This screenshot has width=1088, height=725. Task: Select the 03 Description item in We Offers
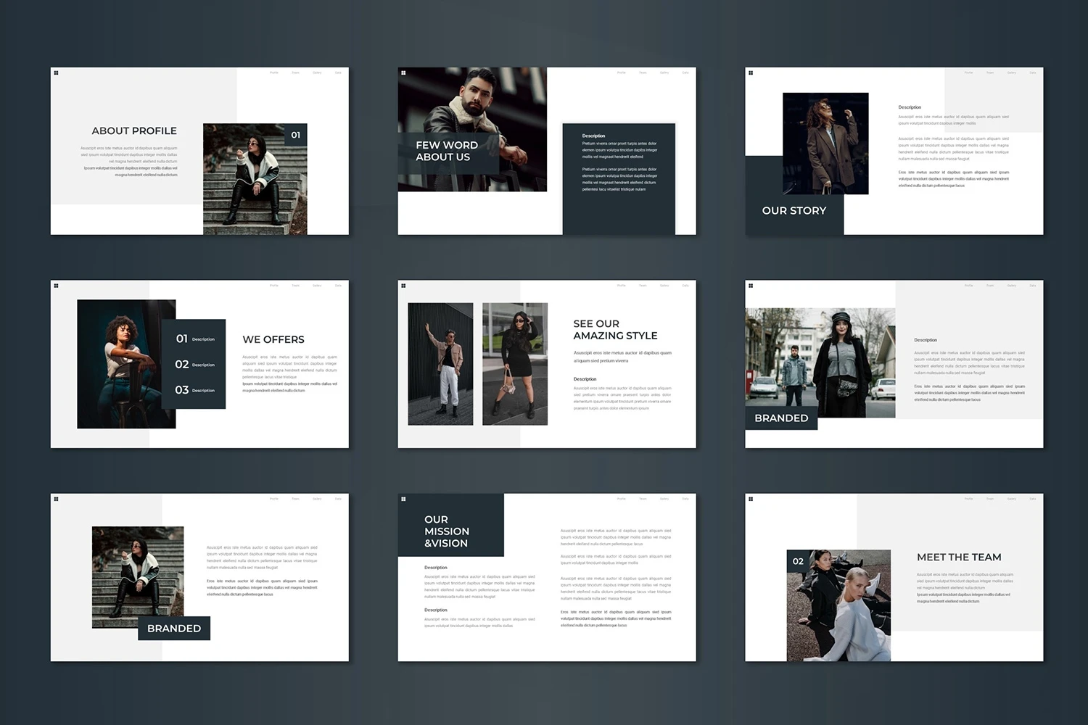[194, 390]
